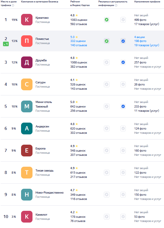The image size is (164, 228).
Task: Click the Креатово pink 'К' logo
Action: pos(27,20)
